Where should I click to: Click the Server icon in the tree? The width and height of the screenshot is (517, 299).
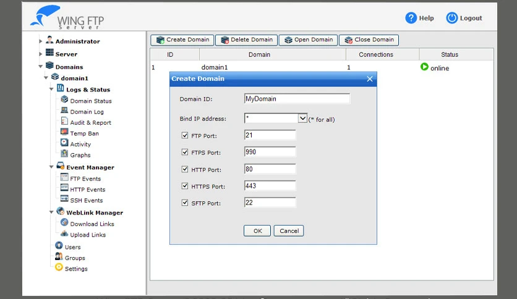[49, 53]
